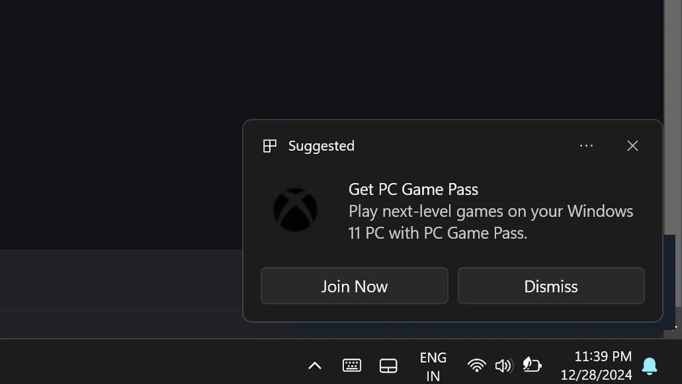
Task: Open the ENG IN language switcher
Action: pos(433,366)
